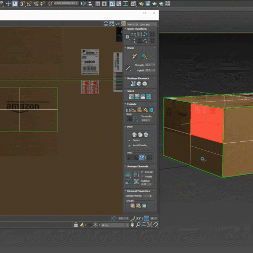Click the Quick Peel icon

pos(135,135)
